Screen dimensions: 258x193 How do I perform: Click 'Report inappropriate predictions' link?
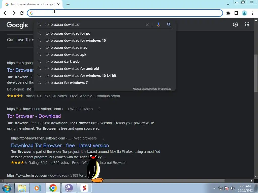pyautogui.click(x=152, y=89)
